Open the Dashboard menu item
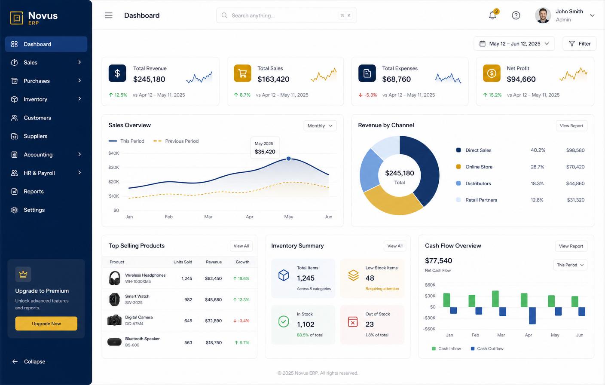The width and height of the screenshot is (605, 385). pos(46,44)
